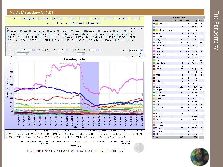Open the bottom-left option dropdown in filter panel
The width and height of the screenshot is (223, 167).
pyautogui.click(x=23, y=54)
